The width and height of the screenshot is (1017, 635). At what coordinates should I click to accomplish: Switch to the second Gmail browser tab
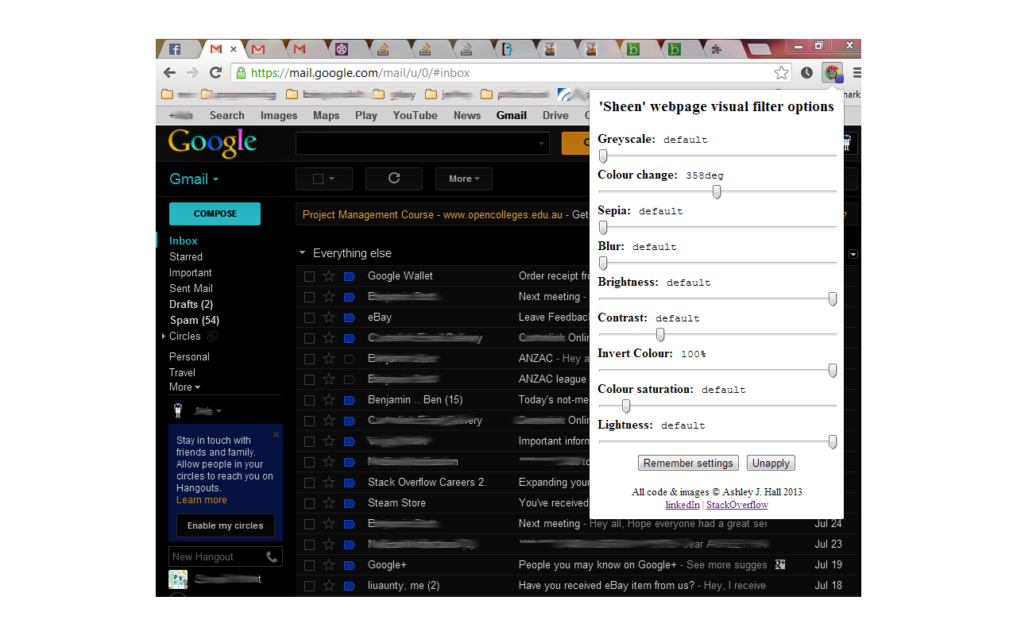click(x=259, y=49)
